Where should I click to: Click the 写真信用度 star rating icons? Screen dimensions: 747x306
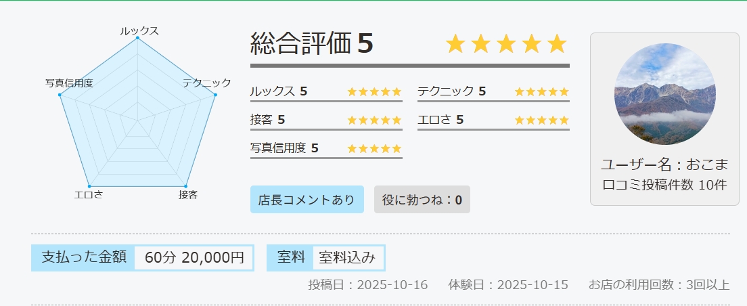pyautogui.click(x=374, y=149)
